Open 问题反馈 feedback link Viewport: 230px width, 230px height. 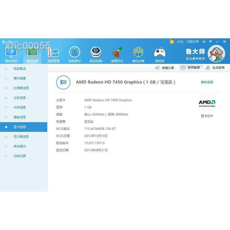coord(192,42)
